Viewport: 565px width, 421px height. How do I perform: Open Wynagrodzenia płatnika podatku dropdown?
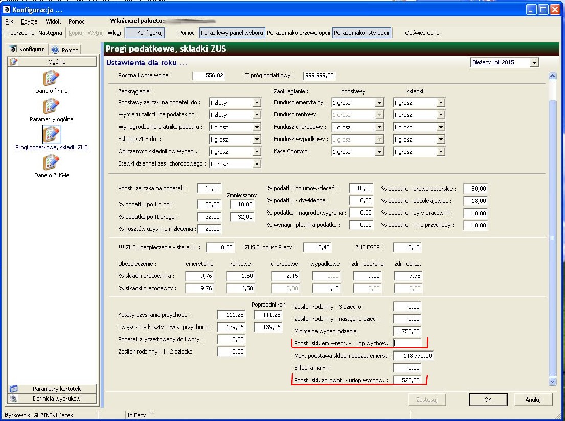coord(257,127)
